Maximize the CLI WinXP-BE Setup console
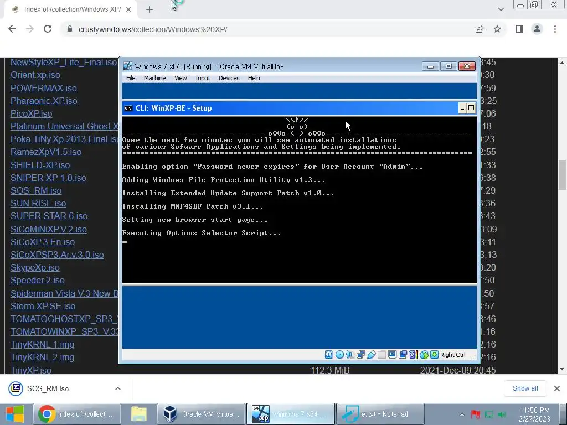The height and width of the screenshot is (425, 567). (471, 108)
